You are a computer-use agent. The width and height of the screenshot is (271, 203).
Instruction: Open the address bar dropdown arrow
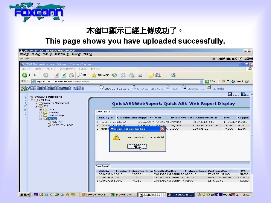(201, 81)
